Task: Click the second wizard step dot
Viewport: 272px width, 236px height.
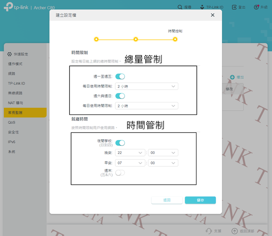Action: [136, 39]
